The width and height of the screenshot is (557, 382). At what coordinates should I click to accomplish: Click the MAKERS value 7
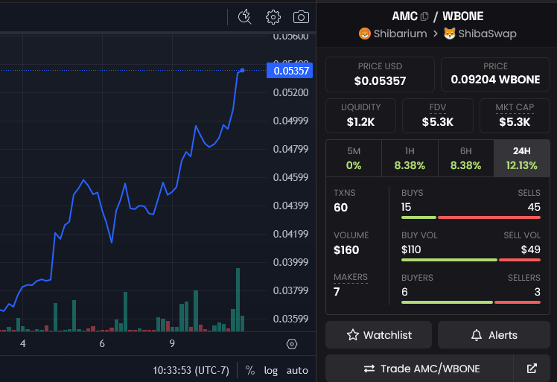337,292
